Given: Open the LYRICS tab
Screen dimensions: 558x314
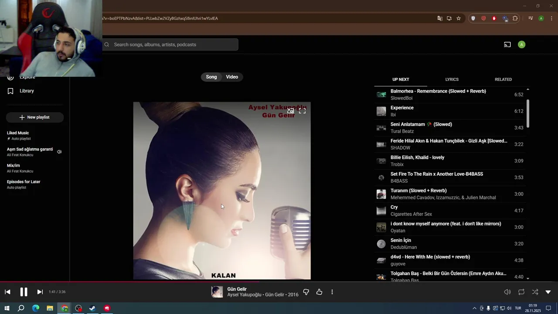Looking at the screenshot, I should point(452,79).
